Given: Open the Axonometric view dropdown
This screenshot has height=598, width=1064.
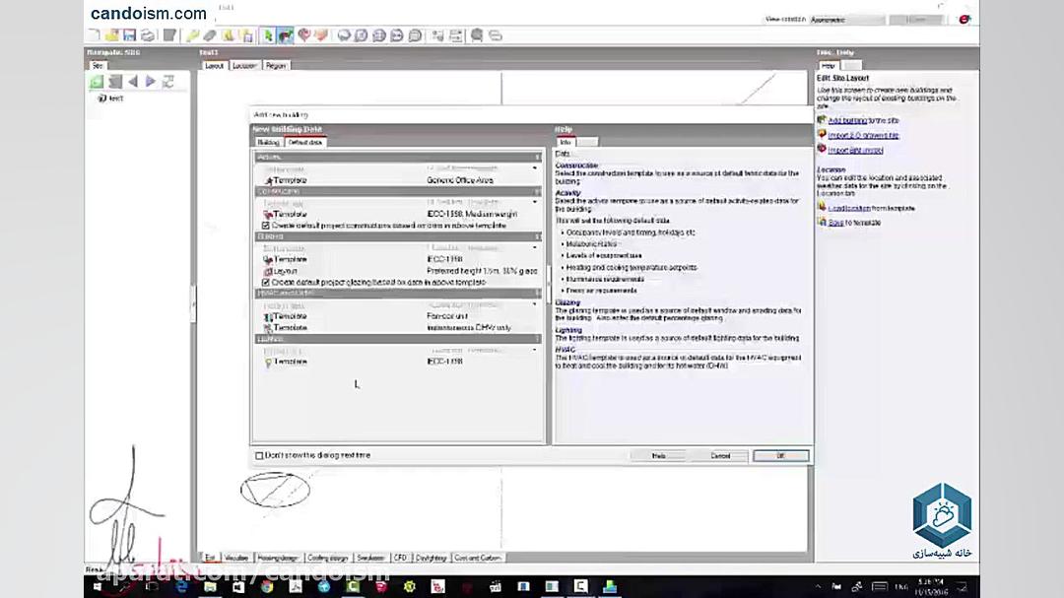Looking at the screenshot, I should pos(847,20).
